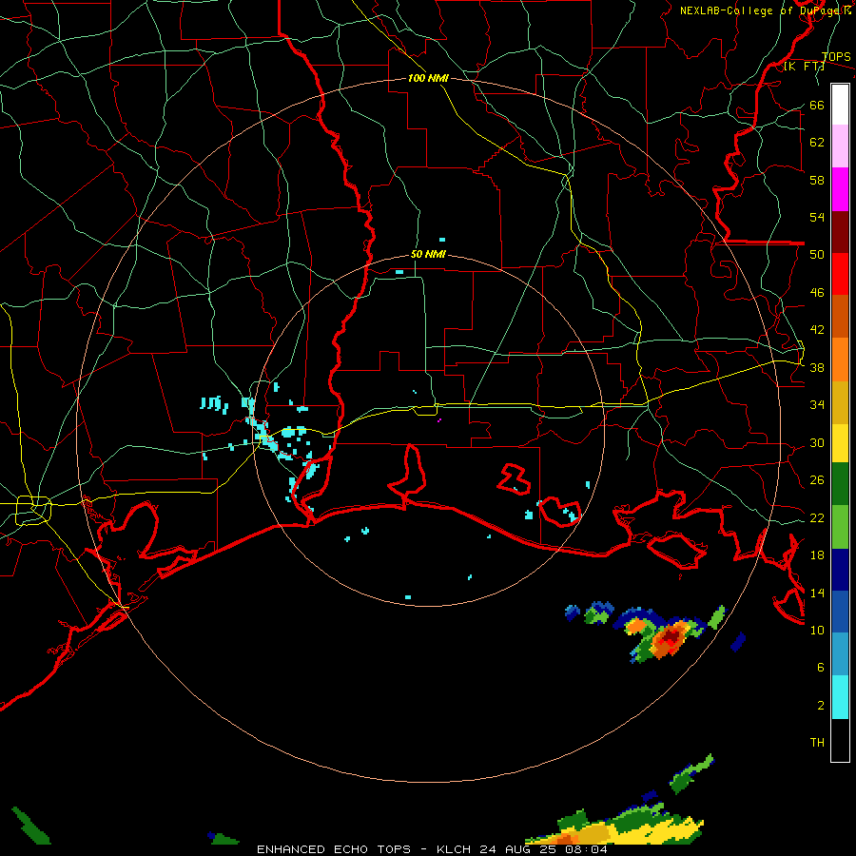Screen dimensions: 856x856
Task: Click the '34' legend value
Action: (817, 405)
